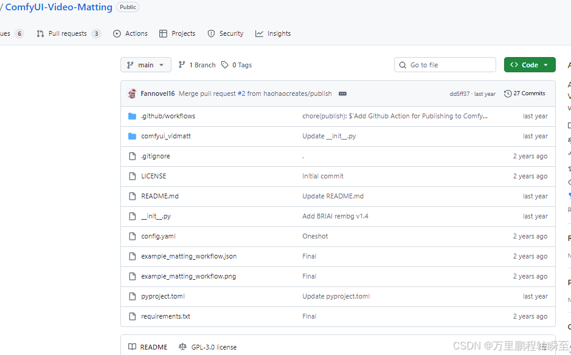Image resolution: width=571 pixels, height=355 pixels.
Task: Click the branch icon beside 1 Branch
Action: (182, 65)
